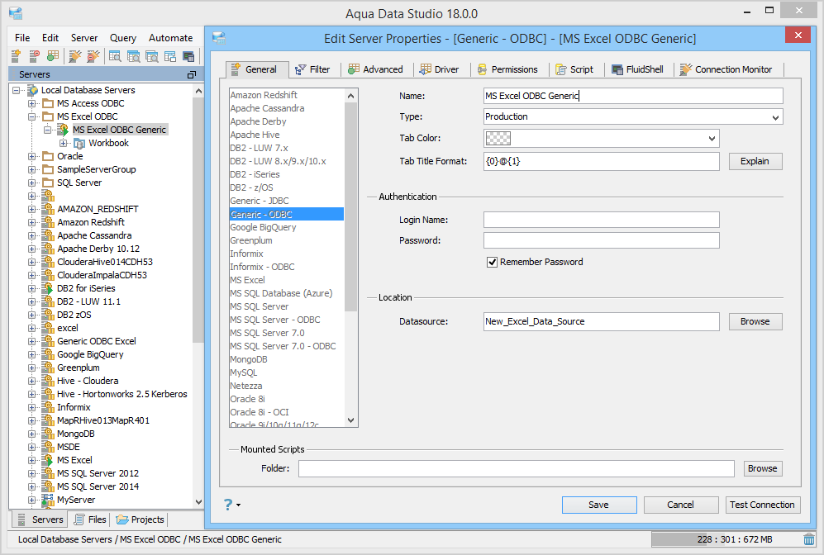Switch to the Filter tab
824x555 pixels.
312,69
